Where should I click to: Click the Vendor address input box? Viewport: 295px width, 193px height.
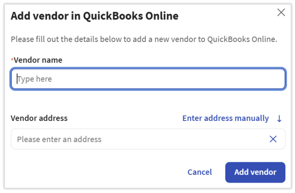(140, 139)
